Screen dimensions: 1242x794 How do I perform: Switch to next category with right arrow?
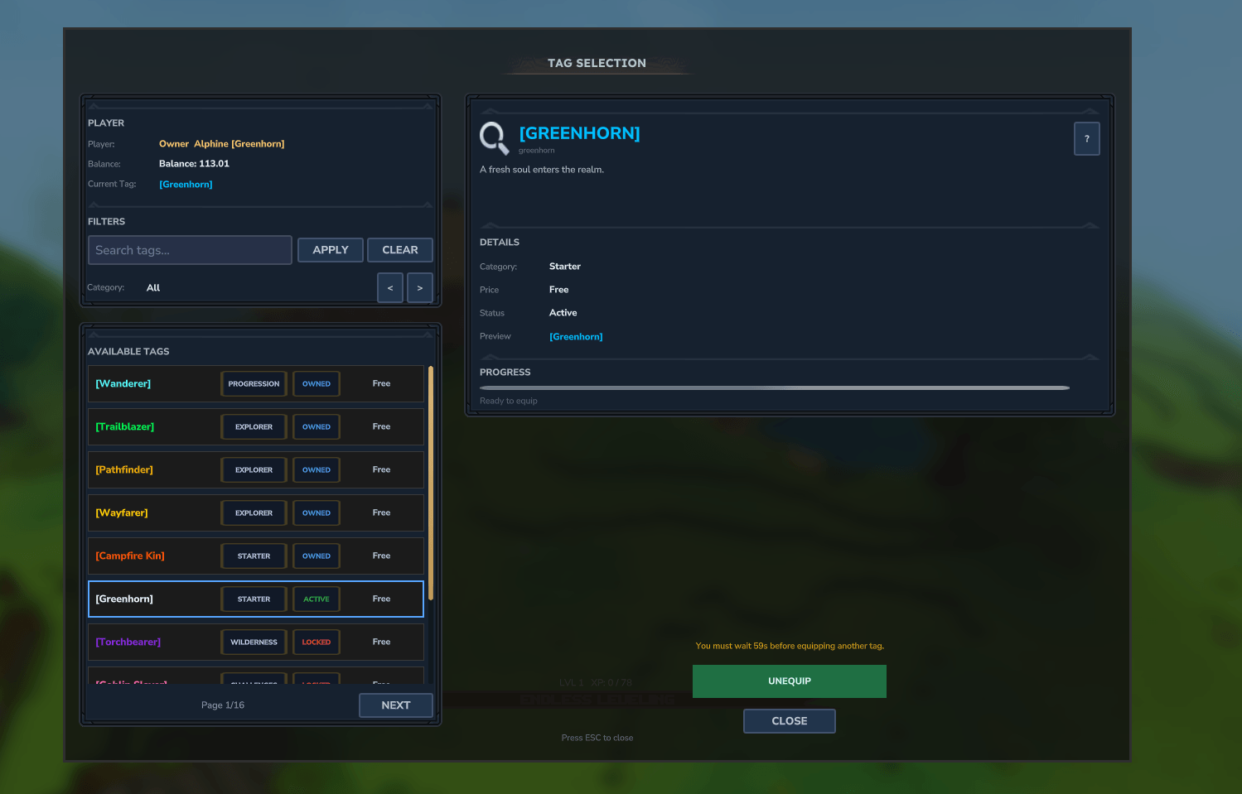(x=420, y=288)
